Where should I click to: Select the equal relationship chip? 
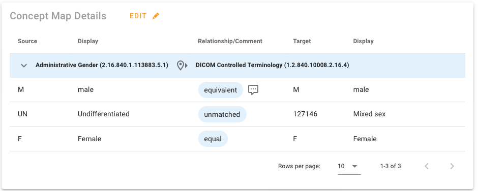(x=213, y=139)
